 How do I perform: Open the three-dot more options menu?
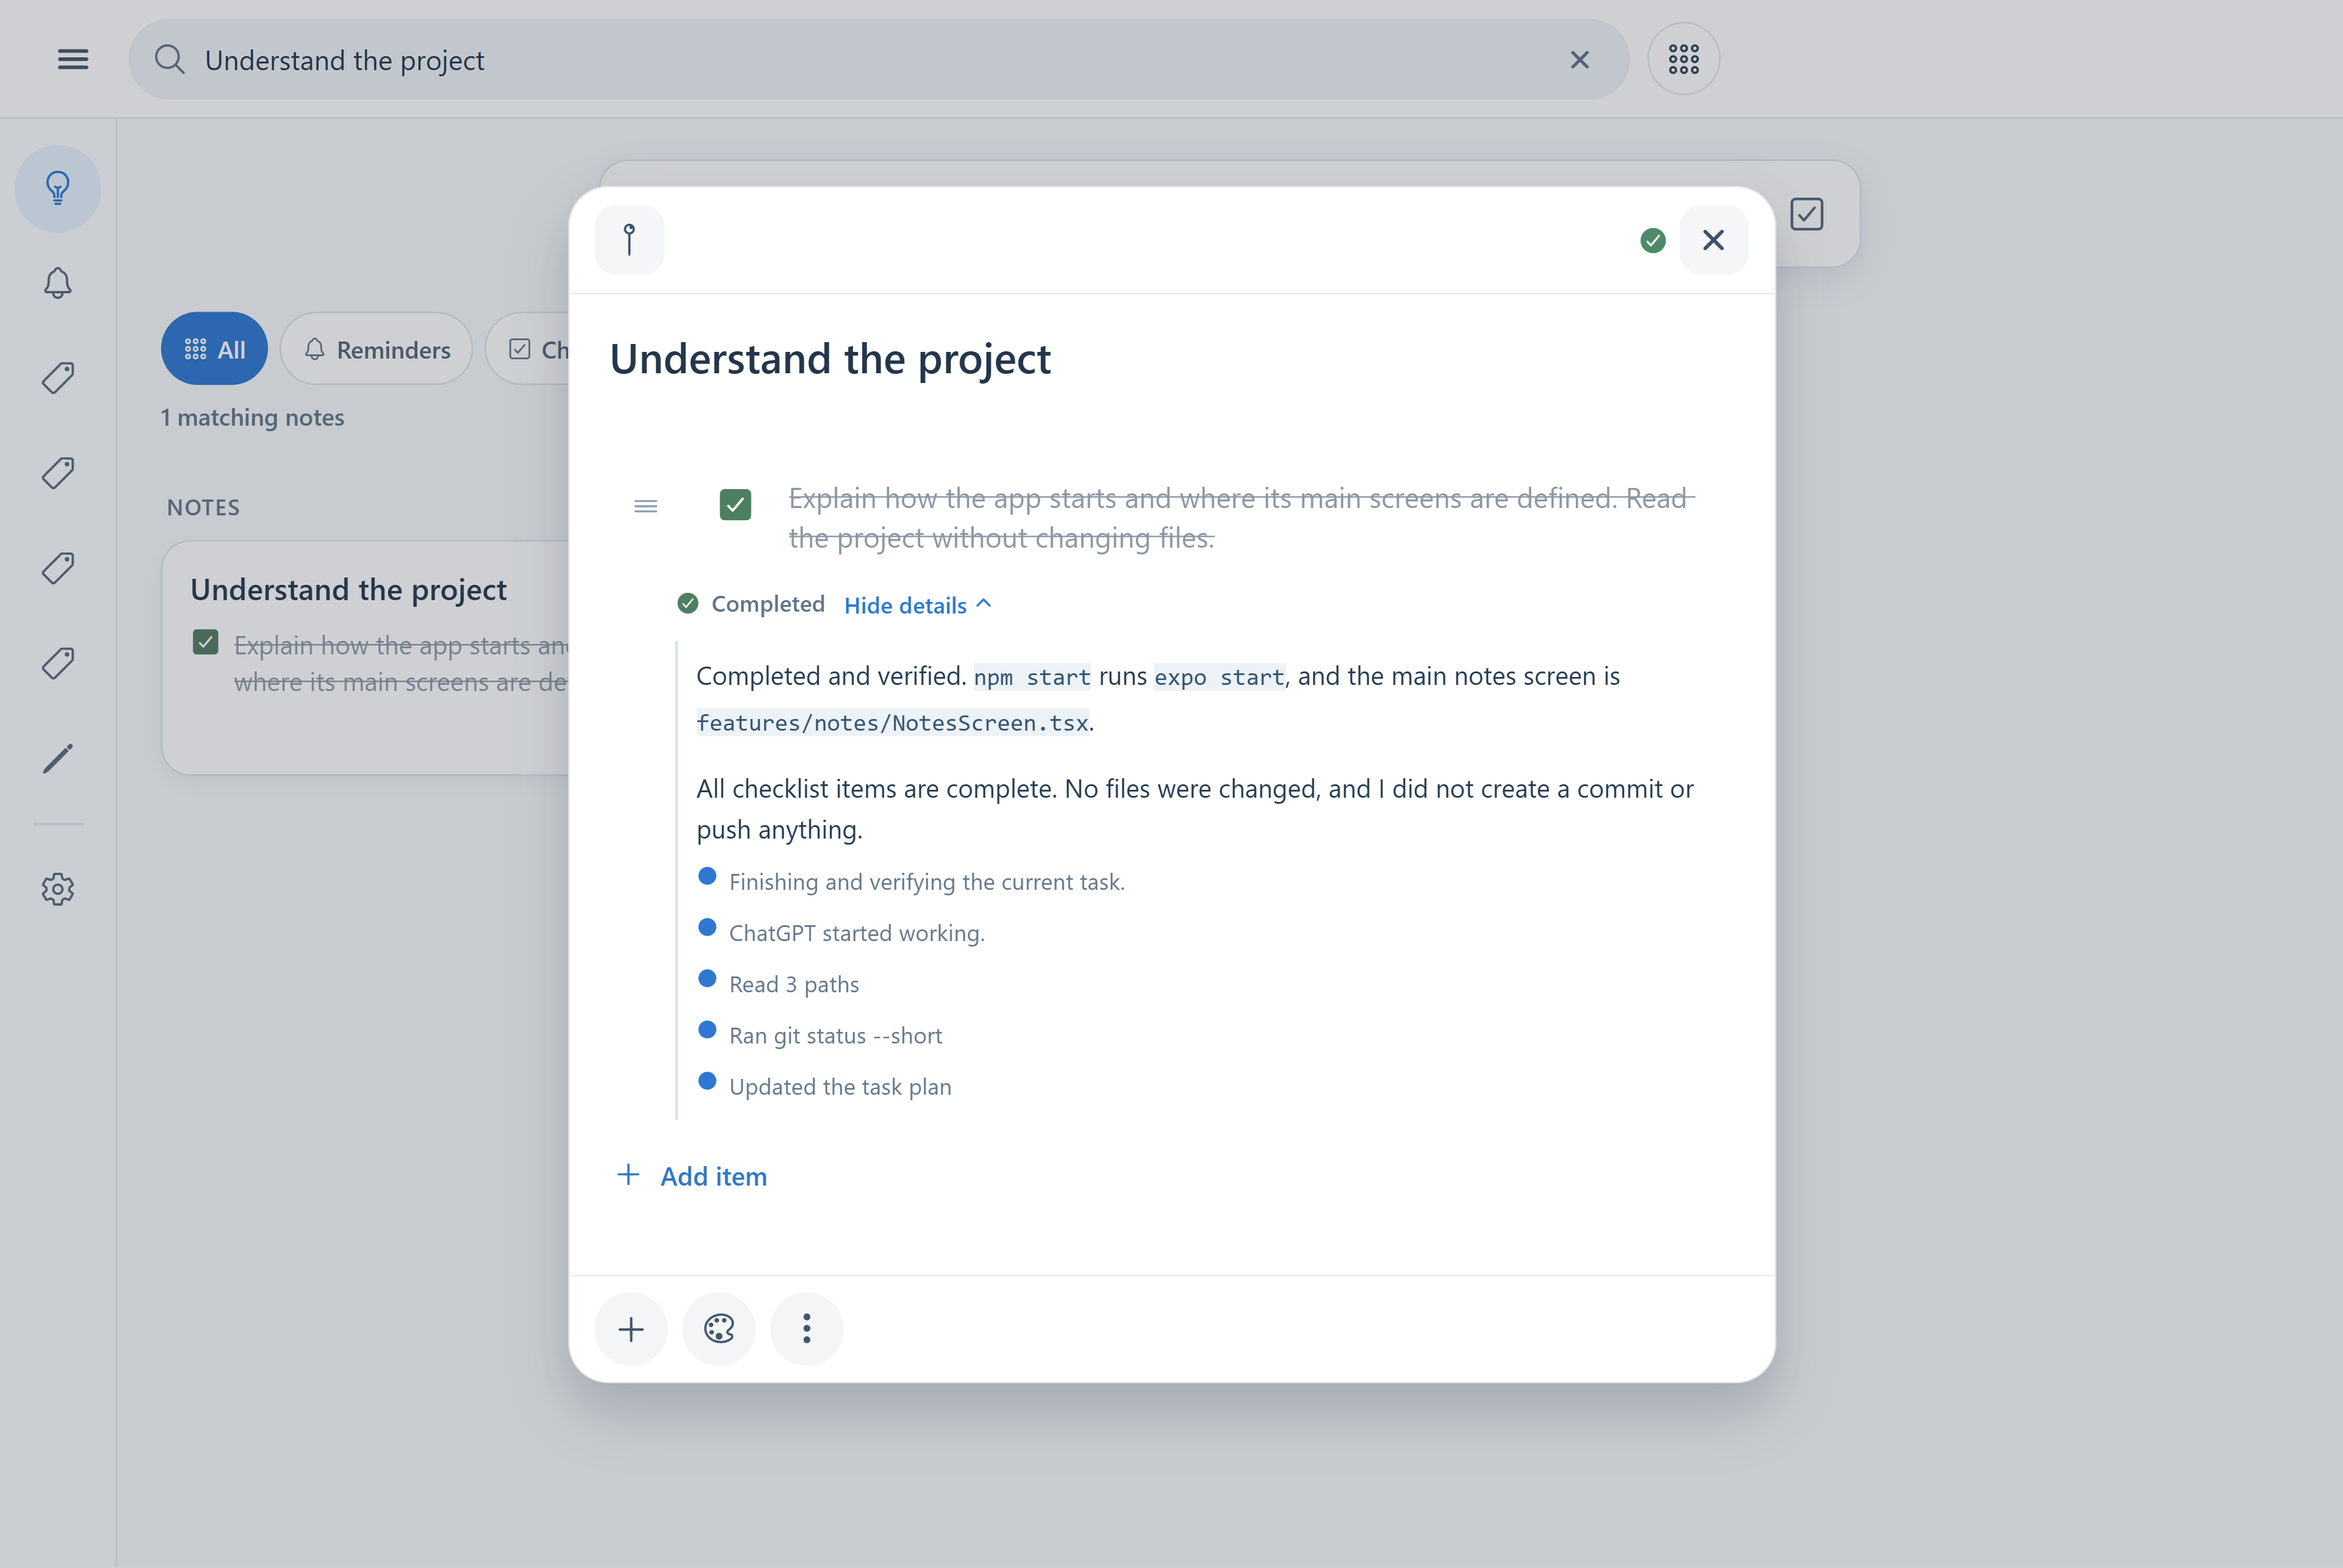(x=807, y=1329)
